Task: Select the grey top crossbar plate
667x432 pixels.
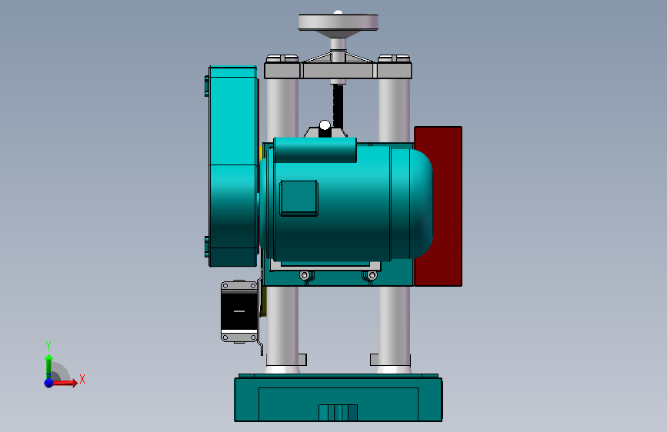Action: [x=339, y=70]
